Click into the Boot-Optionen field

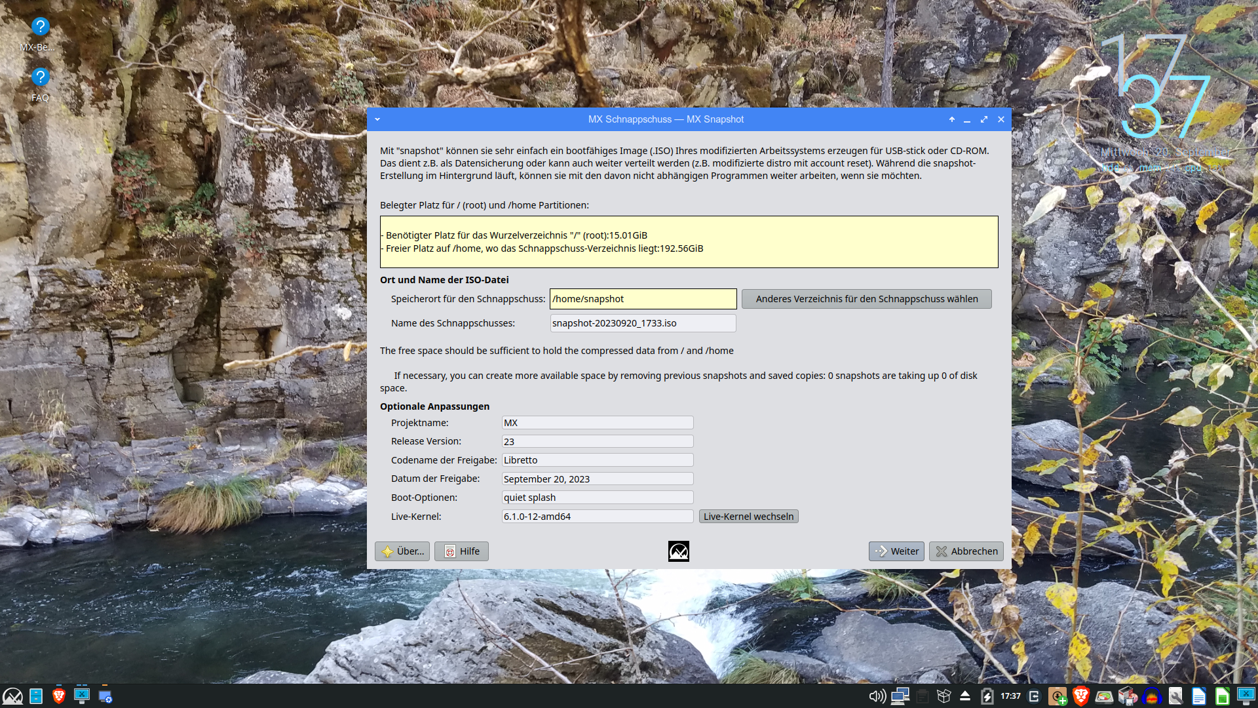597,498
